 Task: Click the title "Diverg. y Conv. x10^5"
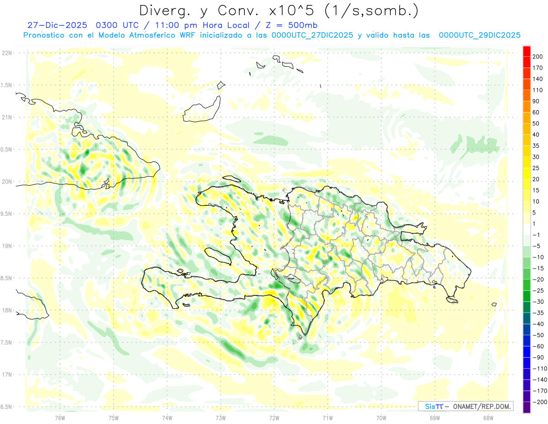[x=226, y=10]
